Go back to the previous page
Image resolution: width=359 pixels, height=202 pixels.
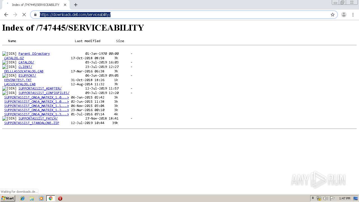(6, 15)
